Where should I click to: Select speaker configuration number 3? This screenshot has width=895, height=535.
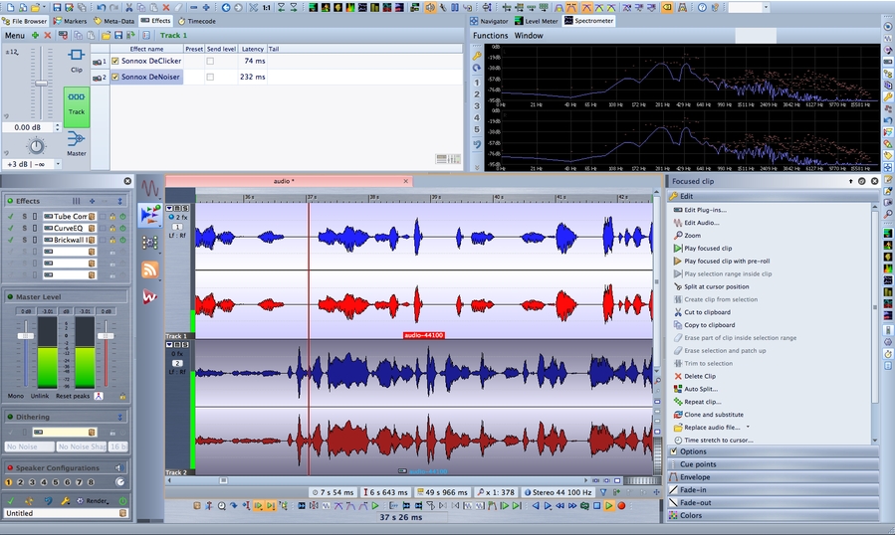click(x=32, y=482)
